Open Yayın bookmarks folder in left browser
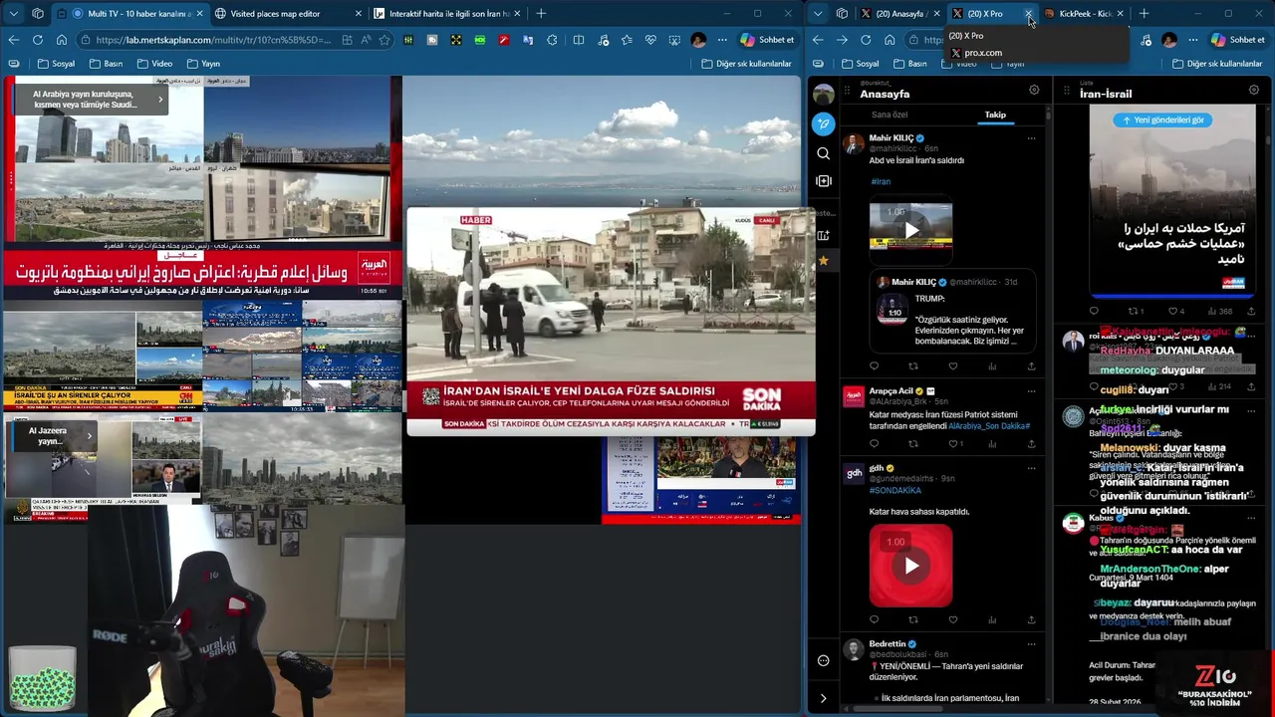This screenshot has width=1275, height=717. (x=203, y=64)
